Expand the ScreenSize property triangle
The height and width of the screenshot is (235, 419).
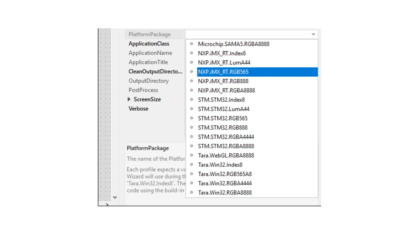[129, 99]
